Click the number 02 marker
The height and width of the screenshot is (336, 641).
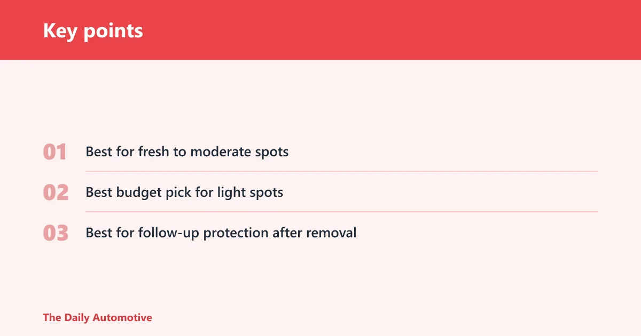pyautogui.click(x=56, y=193)
